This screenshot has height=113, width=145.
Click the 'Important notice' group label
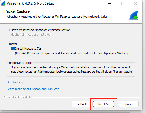coord(20,63)
